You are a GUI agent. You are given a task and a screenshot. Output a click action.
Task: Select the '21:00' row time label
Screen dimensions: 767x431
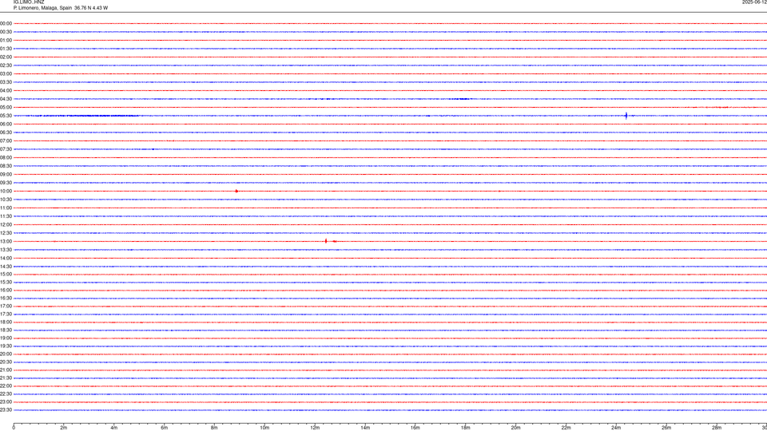(x=6, y=370)
